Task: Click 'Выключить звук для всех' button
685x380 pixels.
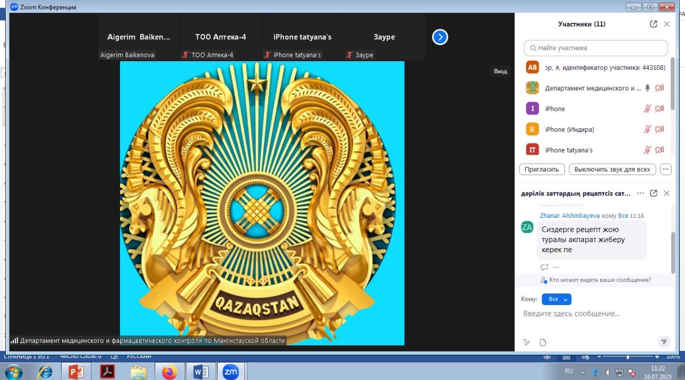Action: pyautogui.click(x=612, y=170)
